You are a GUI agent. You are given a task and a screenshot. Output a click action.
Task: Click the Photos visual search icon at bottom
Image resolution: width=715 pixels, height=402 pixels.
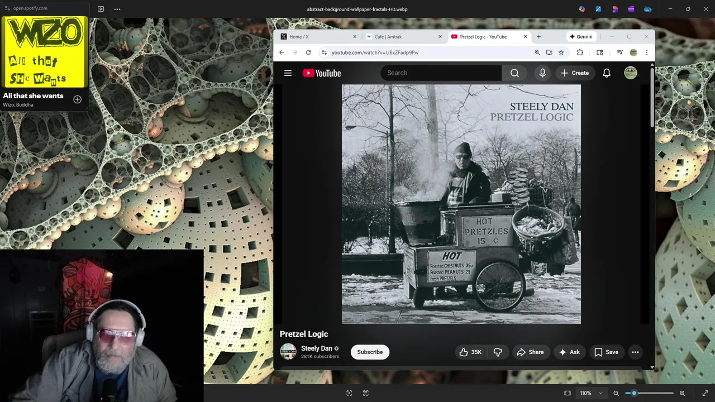click(x=349, y=393)
